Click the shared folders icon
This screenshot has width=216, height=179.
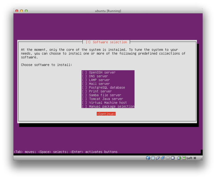click(x=168, y=158)
